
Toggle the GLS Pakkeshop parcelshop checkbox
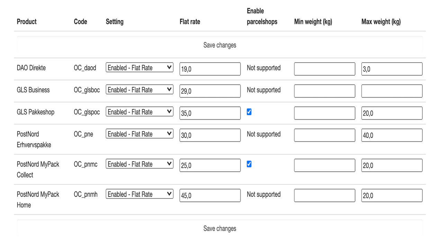(249, 112)
